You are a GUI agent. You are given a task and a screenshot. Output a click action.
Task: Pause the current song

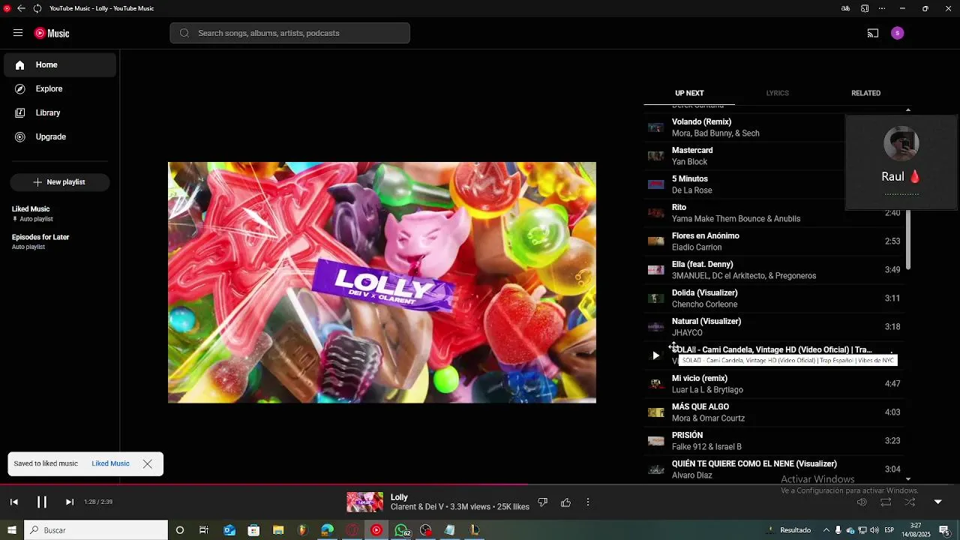pyautogui.click(x=42, y=502)
